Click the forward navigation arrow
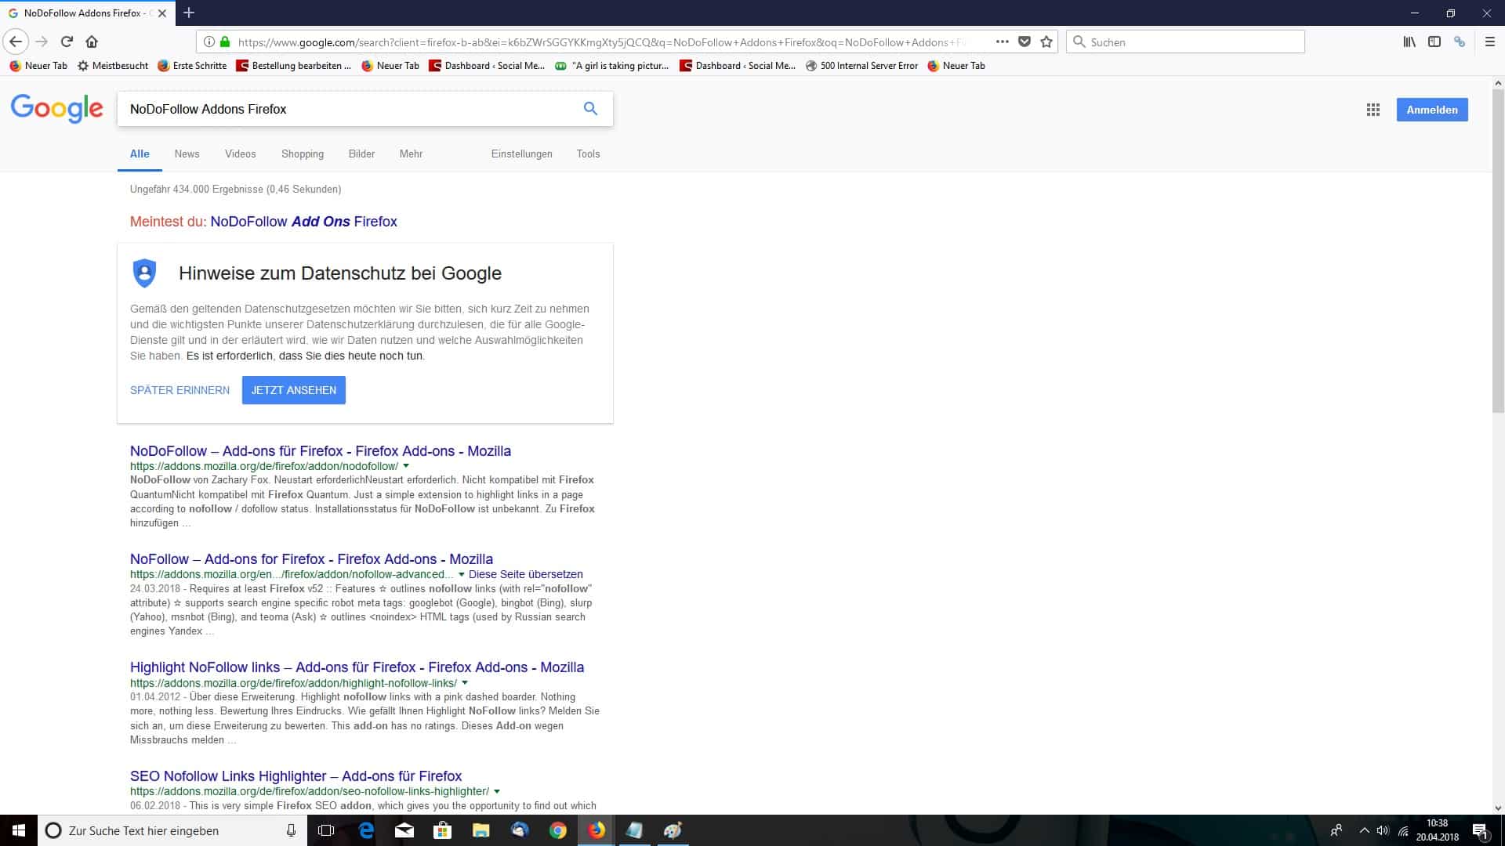 pyautogui.click(x=42, y=42)
